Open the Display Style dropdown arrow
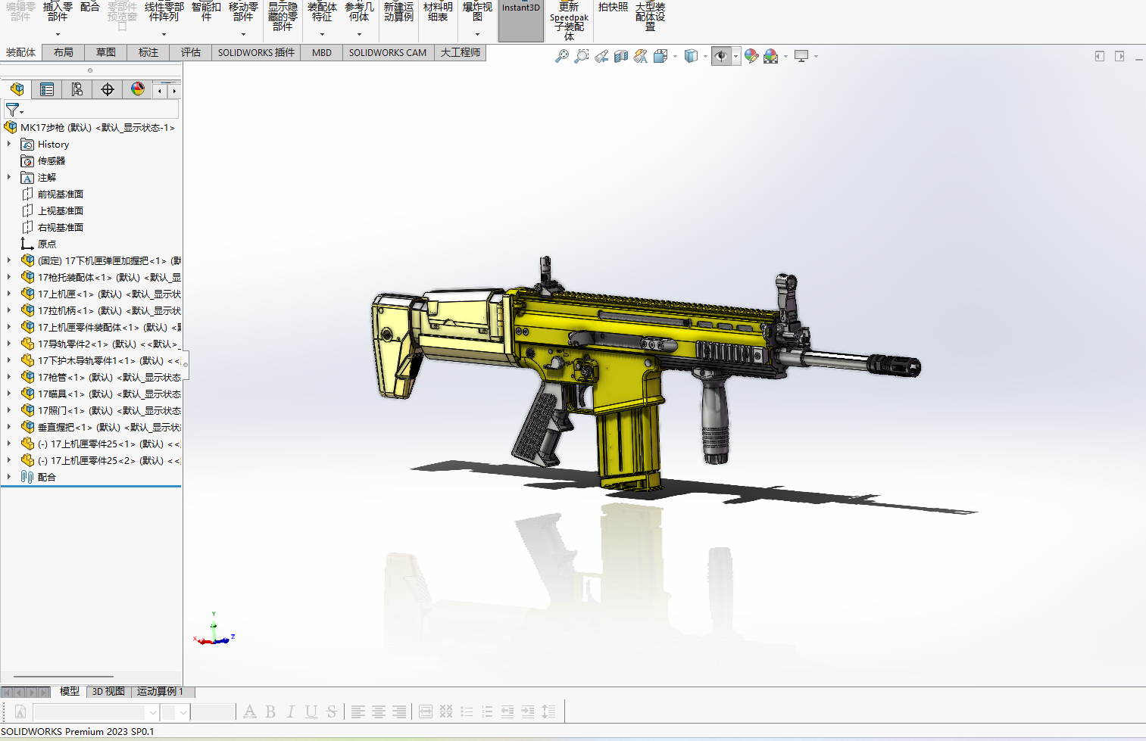 [705, 56]
